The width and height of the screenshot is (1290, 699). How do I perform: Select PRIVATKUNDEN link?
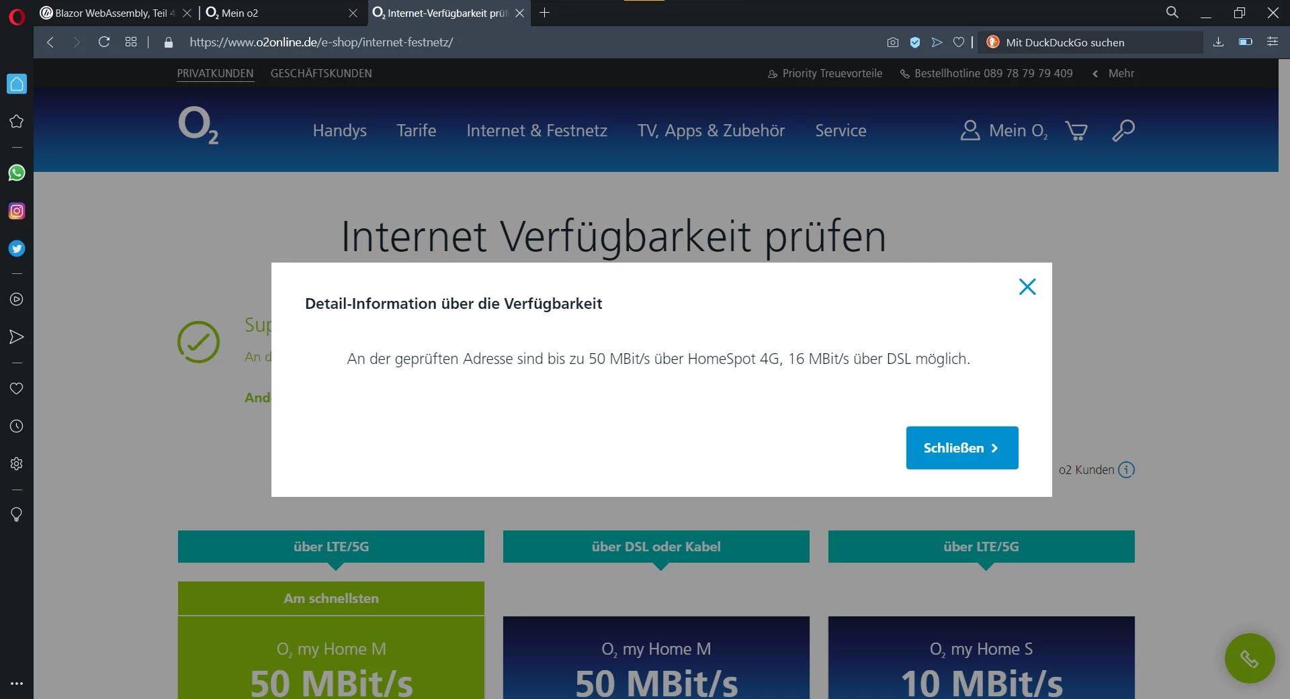[216, 74]
